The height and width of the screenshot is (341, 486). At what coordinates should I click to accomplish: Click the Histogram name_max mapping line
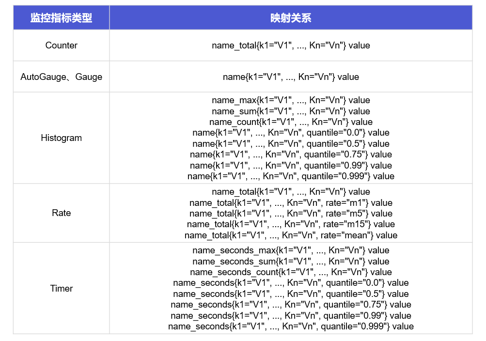point(291,100)
